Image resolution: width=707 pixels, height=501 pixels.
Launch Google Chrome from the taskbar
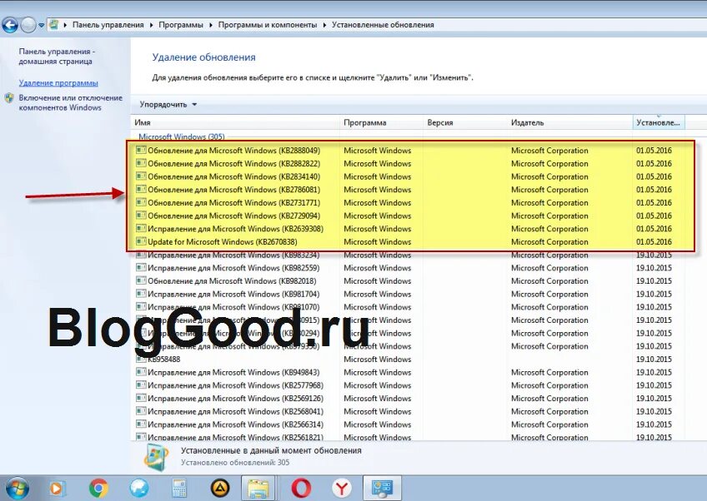click(x=98, y=488)
